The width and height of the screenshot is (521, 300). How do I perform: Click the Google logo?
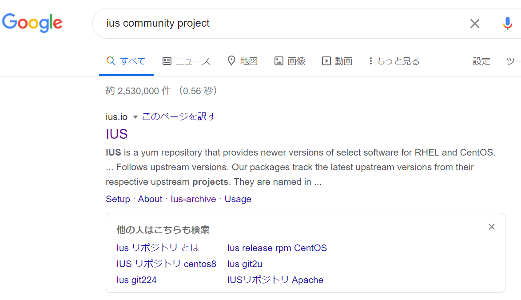point(32,23)
